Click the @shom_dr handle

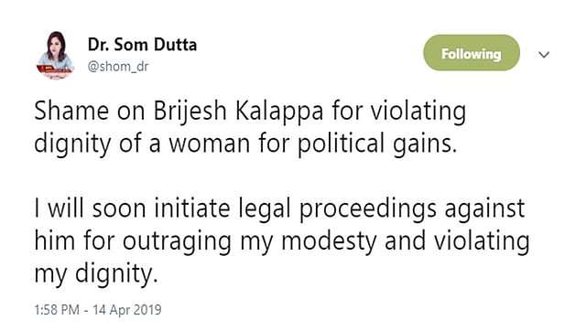click(x=118, y=67)
